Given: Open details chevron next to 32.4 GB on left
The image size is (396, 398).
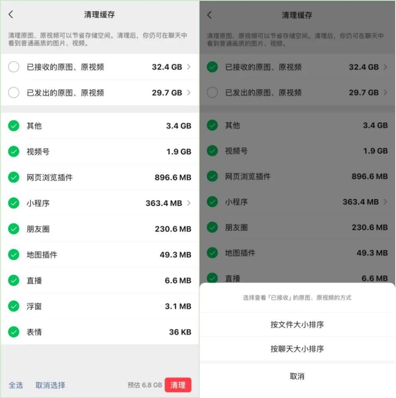Looking at the screenshot, I should tap(189, 67).
